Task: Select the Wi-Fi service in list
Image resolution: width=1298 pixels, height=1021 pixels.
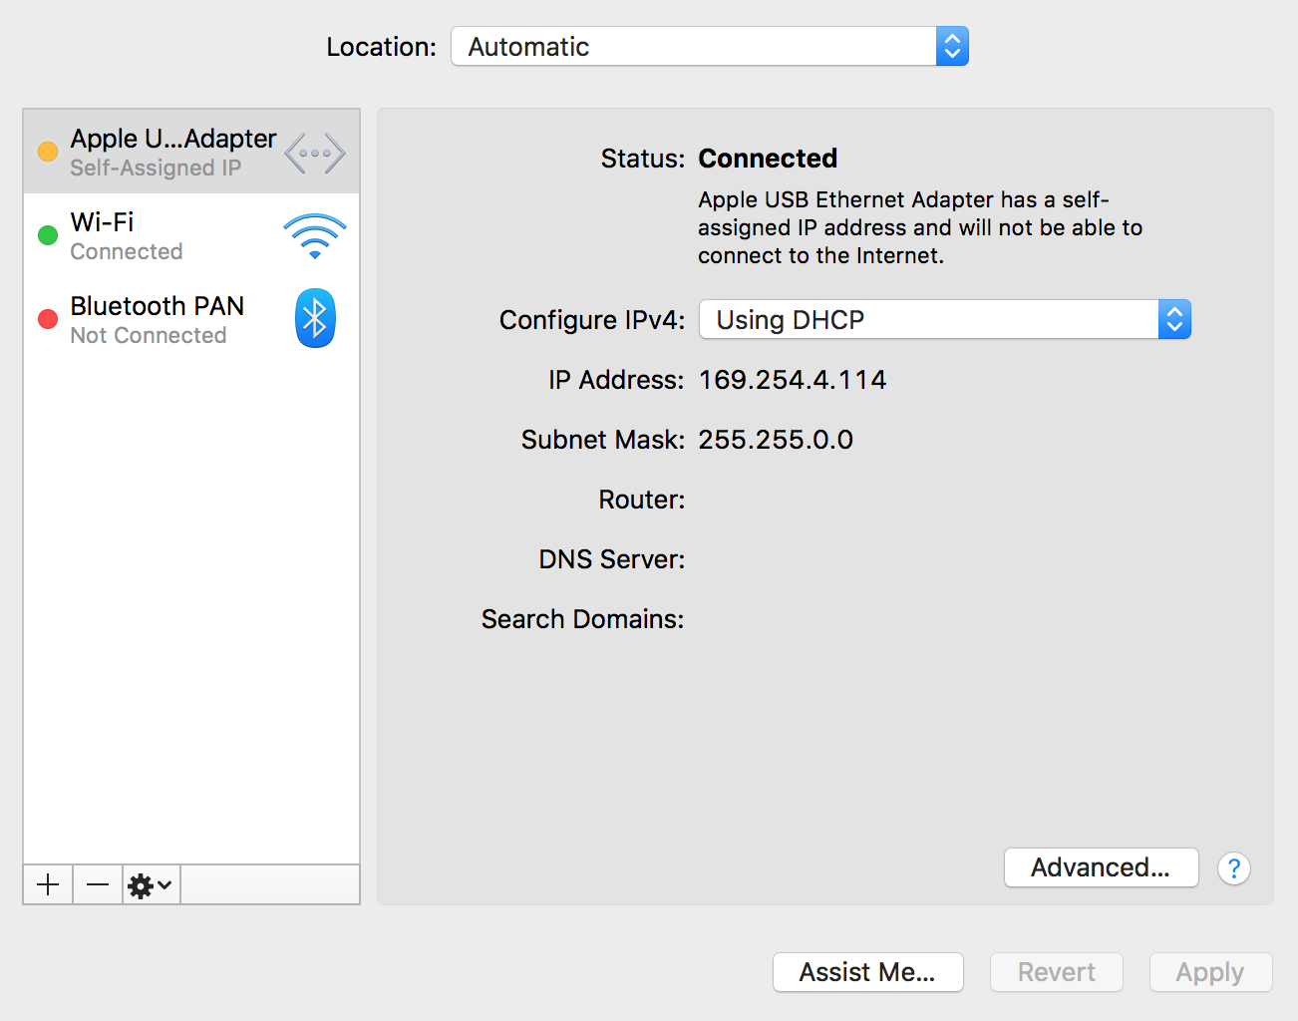Action: click(x=191, y=235)
